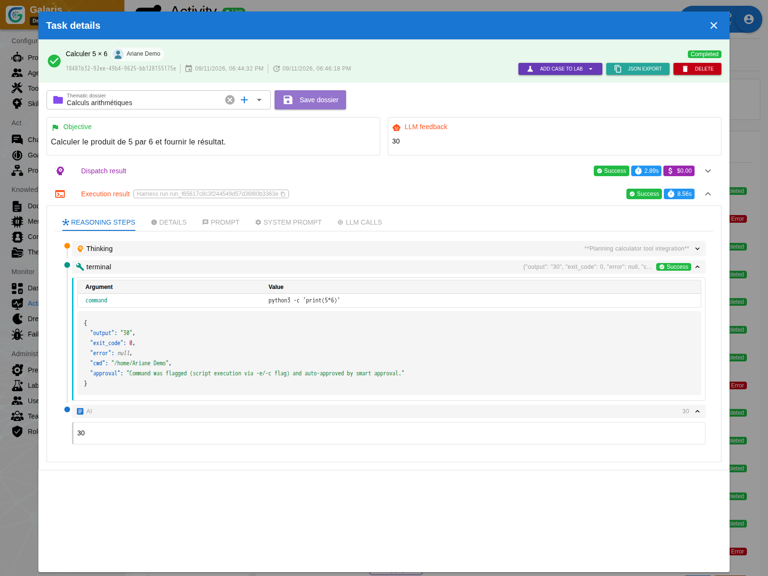768x576 pixels.
Task: Open the Prompt tab
Action: pyautogui.click(x=221, y=222)
